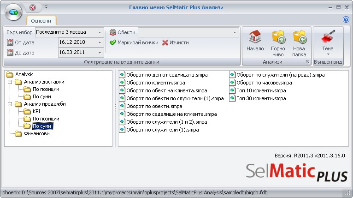
Task: Open file Оборот по ден от седмицата.smpa
Action: pos(167,75)
